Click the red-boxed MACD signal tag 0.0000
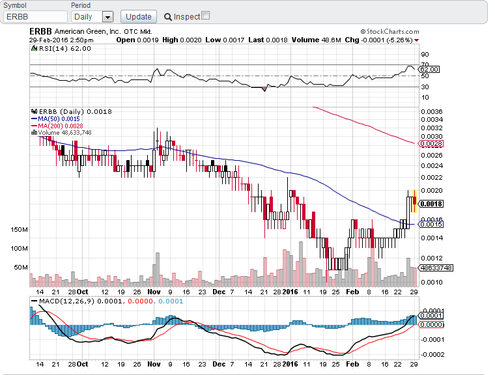 [431, 324]
